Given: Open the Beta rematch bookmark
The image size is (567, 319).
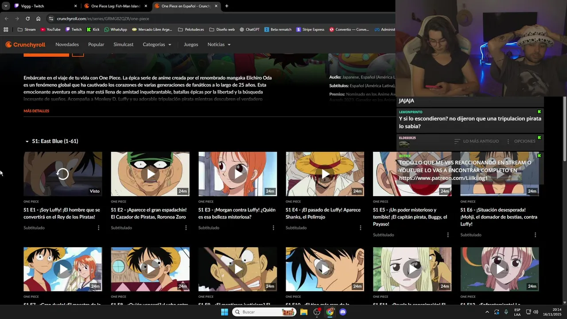Looking at the screenshot, I should click(278, 30).
